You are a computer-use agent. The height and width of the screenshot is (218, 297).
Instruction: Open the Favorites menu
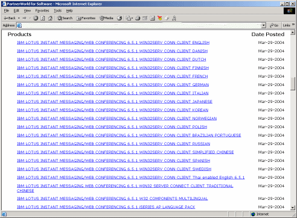pos(42,11)
